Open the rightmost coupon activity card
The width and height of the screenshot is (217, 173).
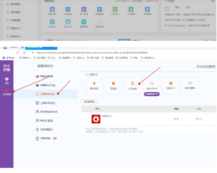(190, 85)
